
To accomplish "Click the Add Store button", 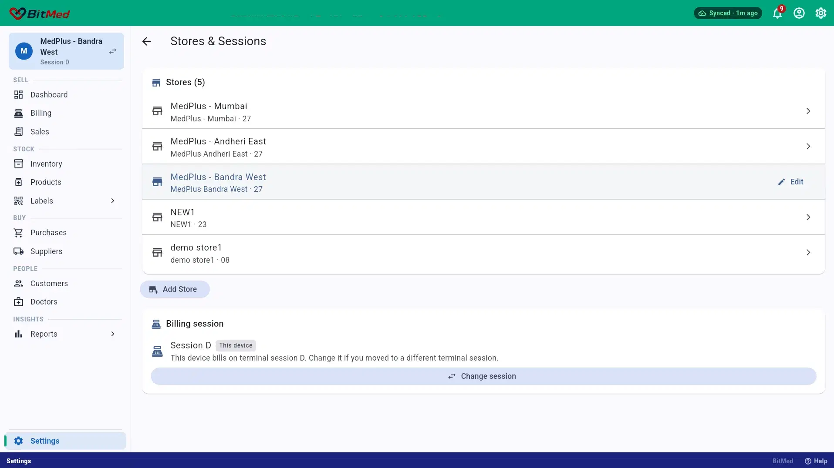I will (175, 289).
